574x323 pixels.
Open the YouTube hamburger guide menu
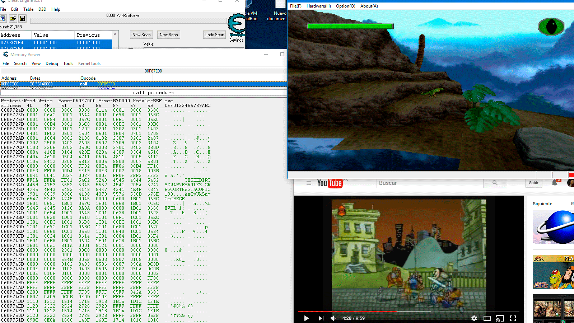(x=309, y=183)
